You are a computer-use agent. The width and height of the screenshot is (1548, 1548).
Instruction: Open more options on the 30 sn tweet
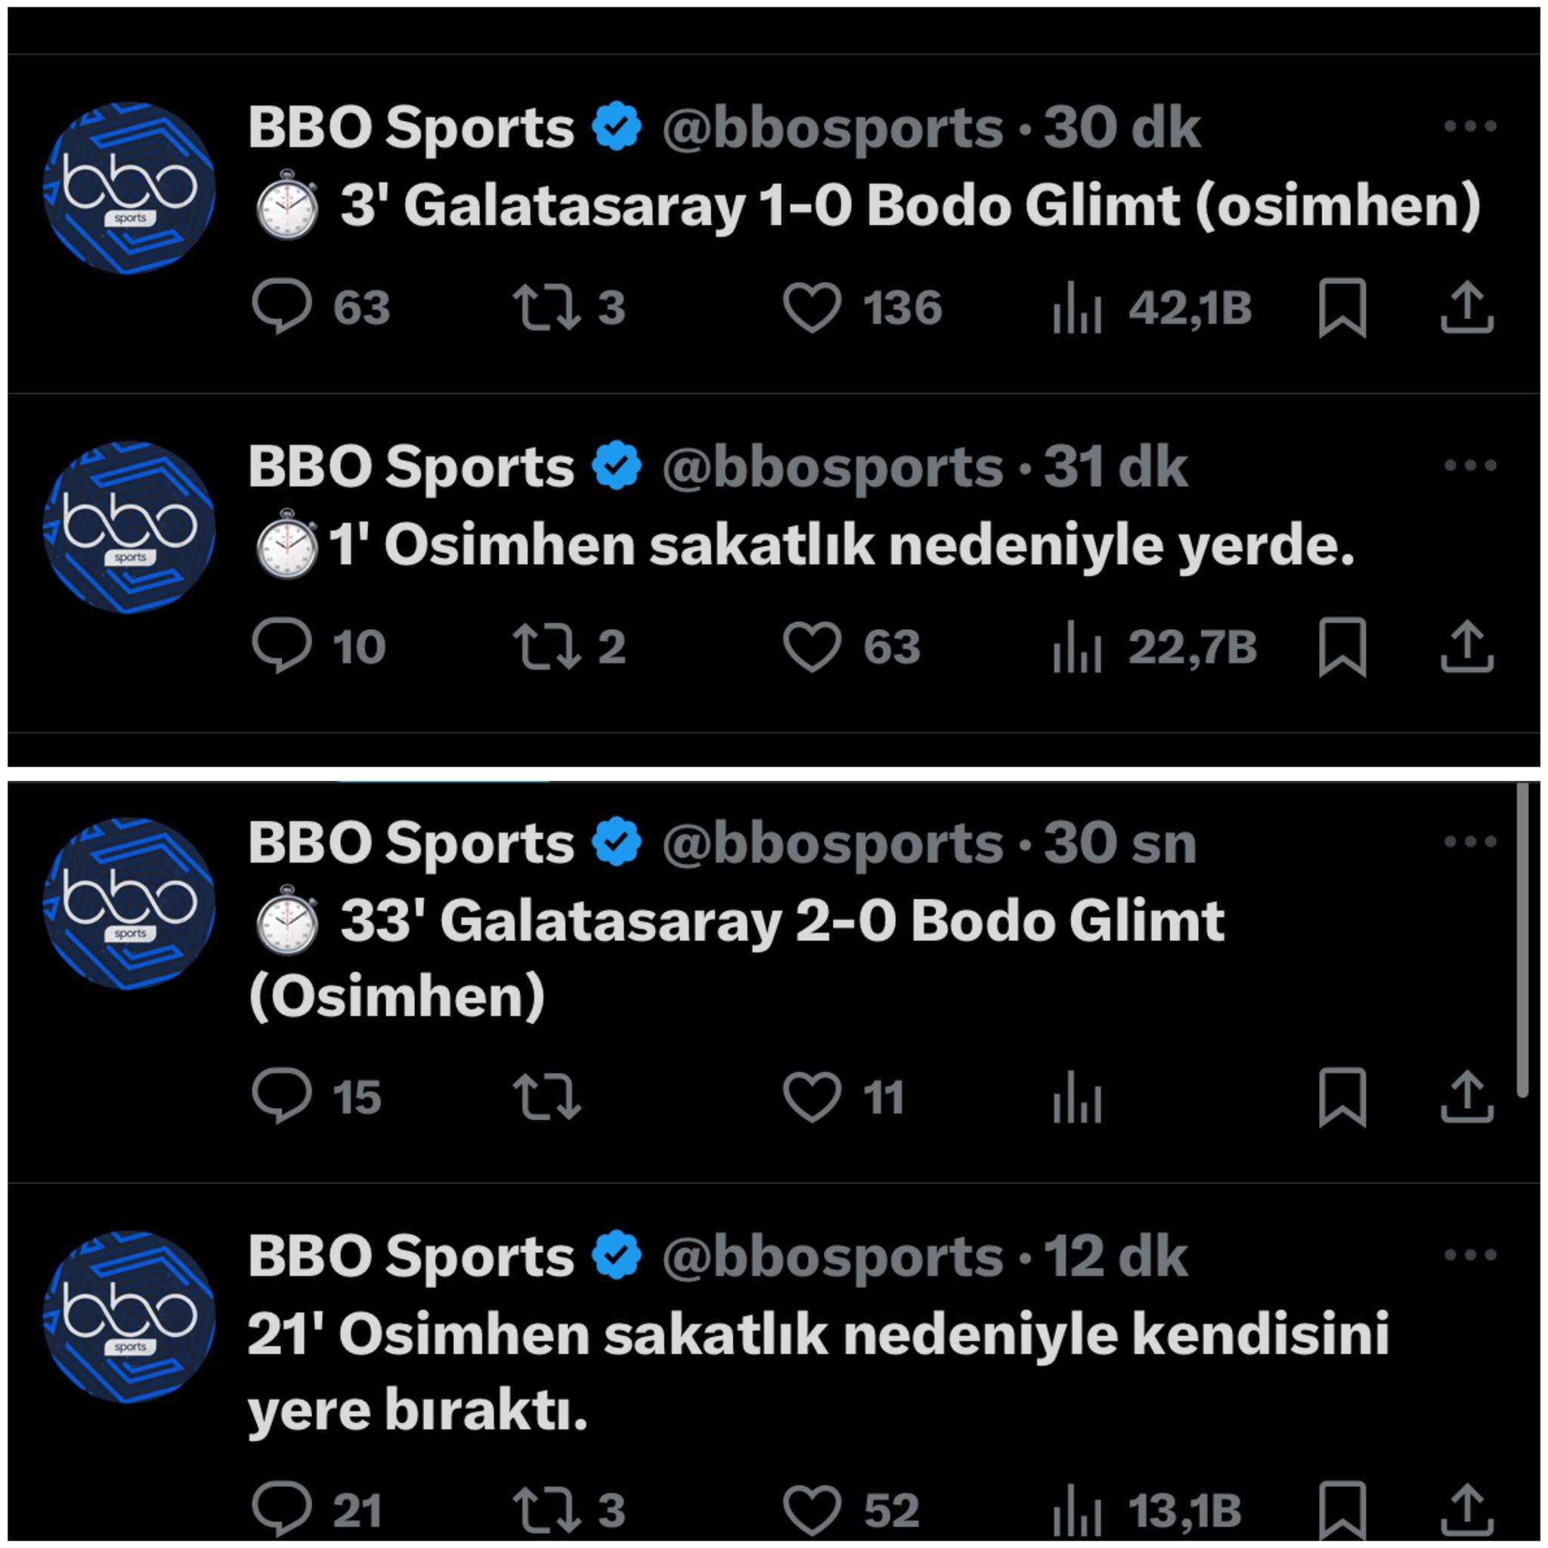pos(1470,841)
